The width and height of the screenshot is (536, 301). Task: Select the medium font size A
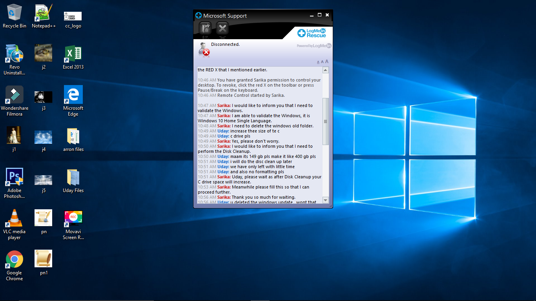click(x=322, y=62)
